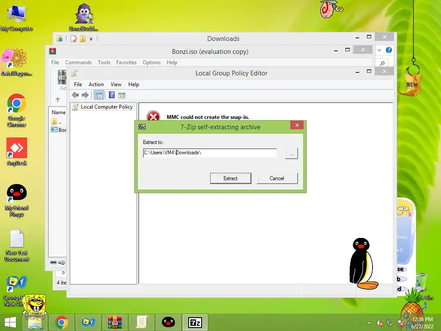
Task: Click the Name column header in WinRAR
Action: pos(59,112)
